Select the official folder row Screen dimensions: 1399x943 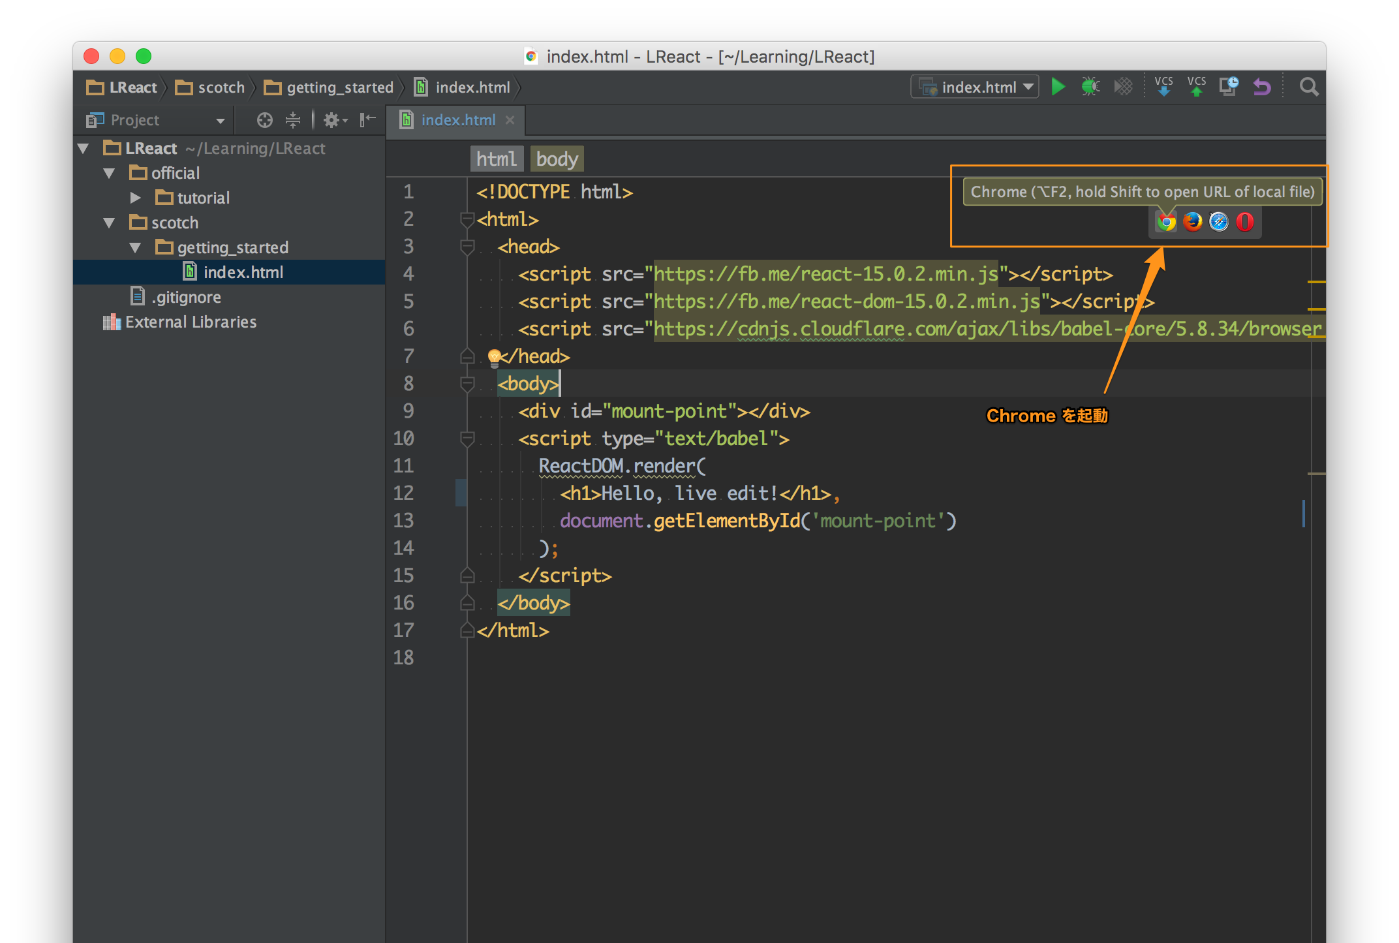click(229, 174)
